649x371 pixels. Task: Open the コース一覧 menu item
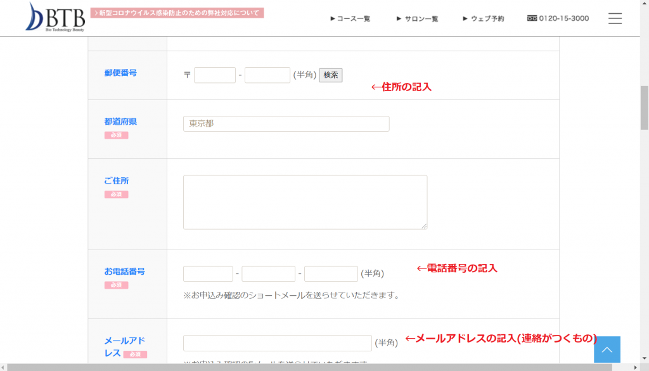click(350, 18)
